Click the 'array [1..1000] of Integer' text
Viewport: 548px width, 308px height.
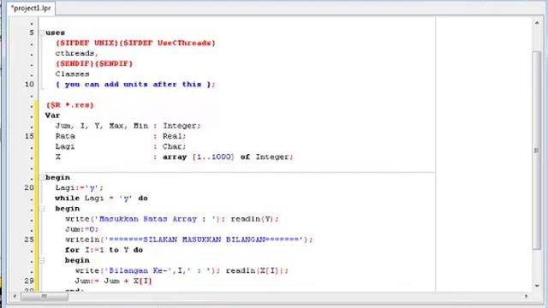coord(226,157)
